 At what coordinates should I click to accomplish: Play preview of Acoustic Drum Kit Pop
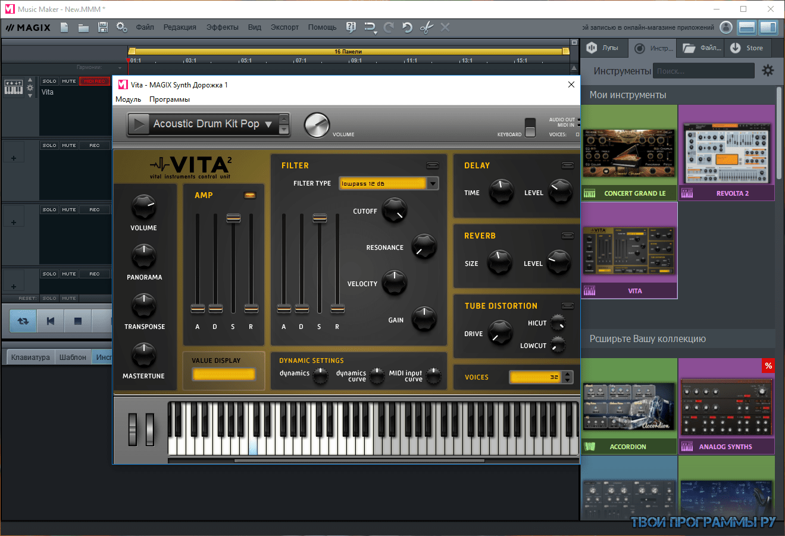click(139, 124)
